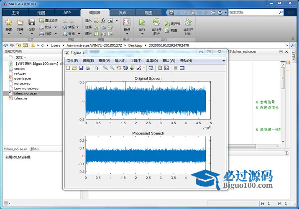Click the Compare button

click(x=46, y=27)
